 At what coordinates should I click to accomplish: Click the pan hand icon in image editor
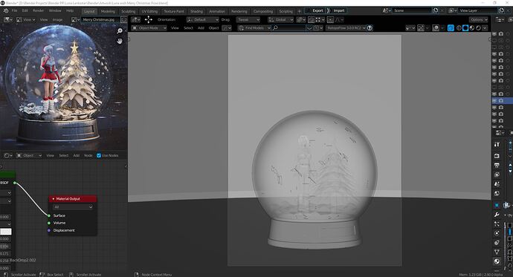pos(120,41)
